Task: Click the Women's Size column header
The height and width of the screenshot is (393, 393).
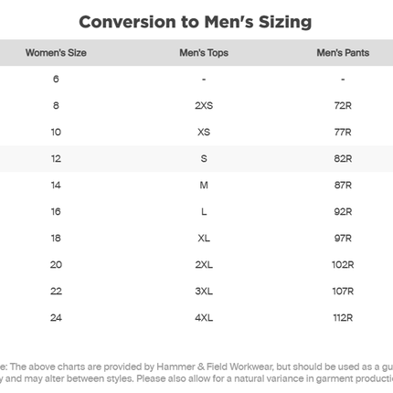Action: (x=56, y=53)
